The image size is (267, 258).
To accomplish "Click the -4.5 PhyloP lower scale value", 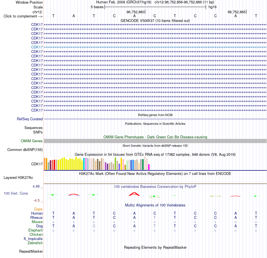I will point(37,201).
